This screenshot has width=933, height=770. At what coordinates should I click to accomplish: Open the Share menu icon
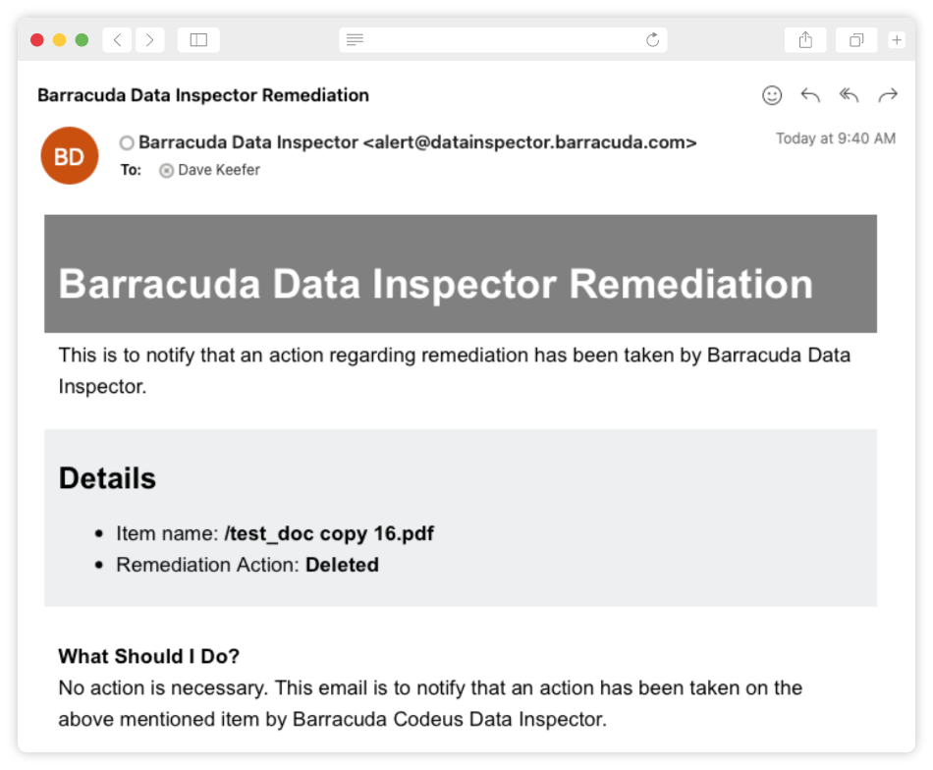pyautogui.click(x=805, y=39)
